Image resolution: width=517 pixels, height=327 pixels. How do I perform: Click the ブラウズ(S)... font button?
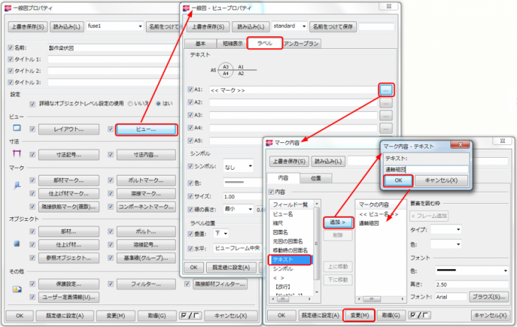(488, 297)
